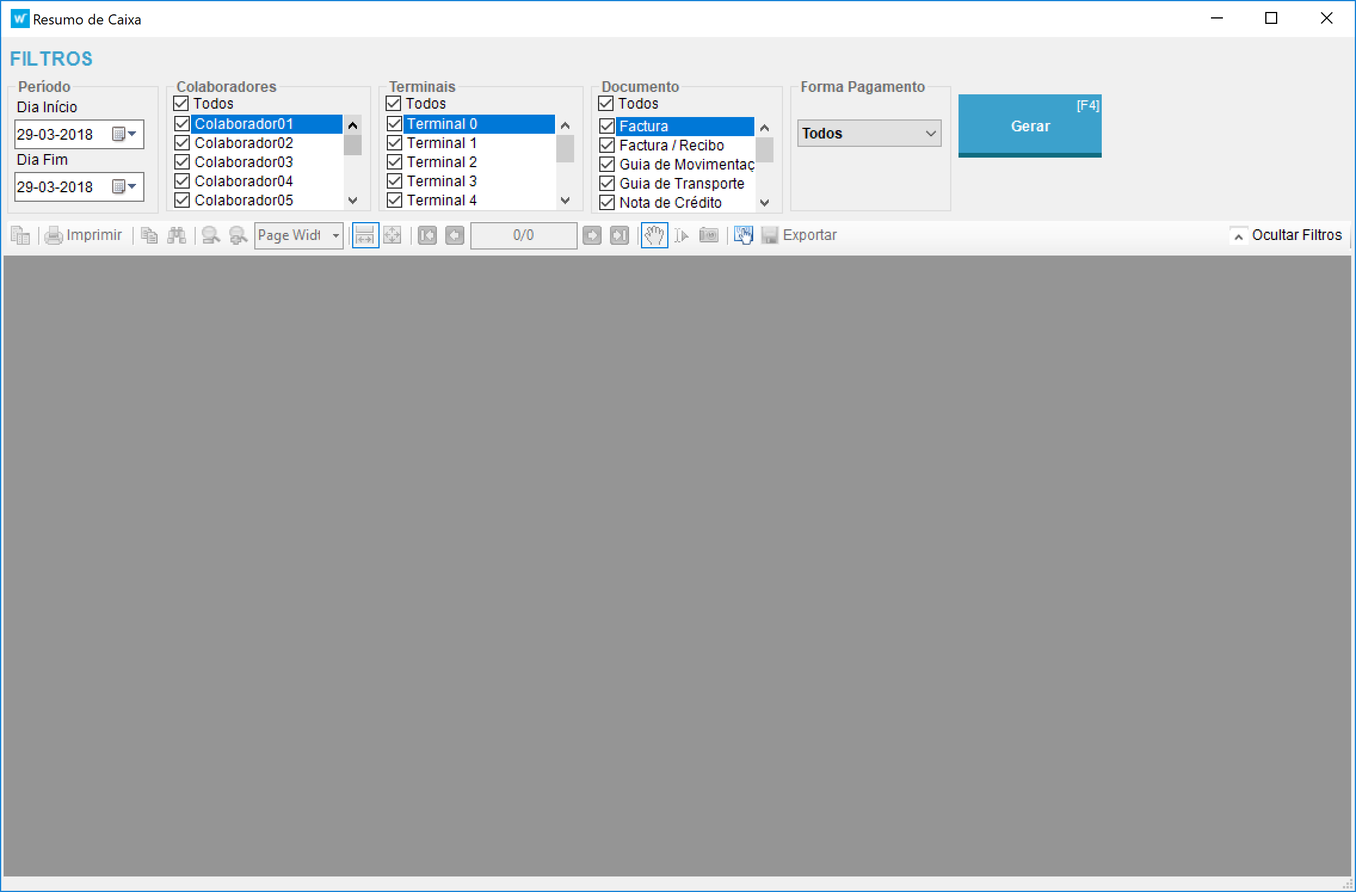Click the binoculars find icon

(177, 236)
